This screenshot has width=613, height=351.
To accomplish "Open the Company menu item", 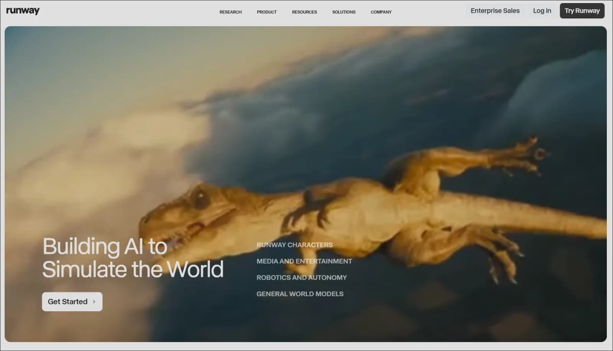I will [x=381, y=12].
